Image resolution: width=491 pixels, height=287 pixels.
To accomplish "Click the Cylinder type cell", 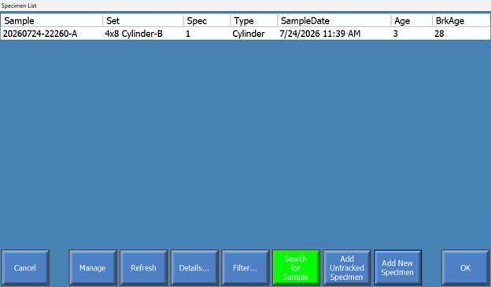I will tap(249, 34).
